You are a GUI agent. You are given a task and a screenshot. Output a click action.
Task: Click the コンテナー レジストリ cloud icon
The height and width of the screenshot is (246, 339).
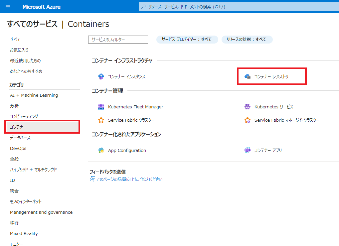pos(247,76)
